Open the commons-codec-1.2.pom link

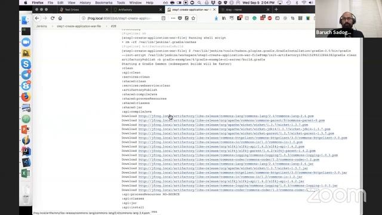229,159
